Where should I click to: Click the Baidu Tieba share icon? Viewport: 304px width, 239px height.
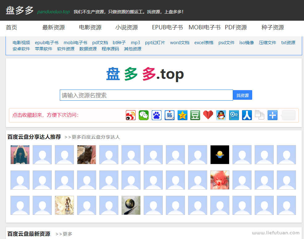[x=170, y=115]
